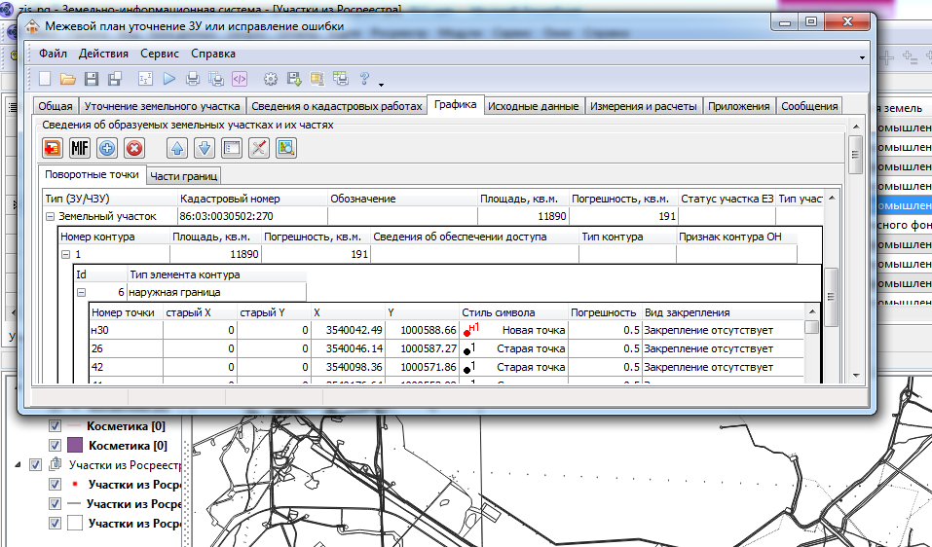Click the Open folder toolbar icon
The height and width of the screenshot is (547, 932).
[x=67, y=79]
